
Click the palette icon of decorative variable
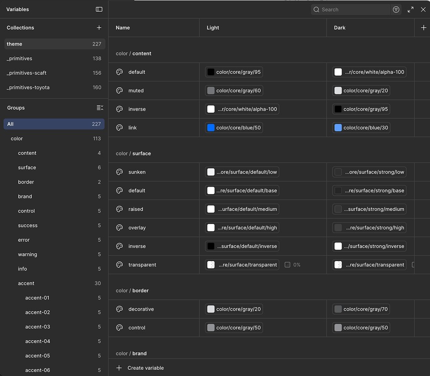120,309
